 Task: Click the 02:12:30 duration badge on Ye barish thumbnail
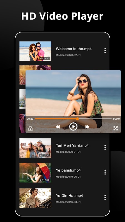45,180
